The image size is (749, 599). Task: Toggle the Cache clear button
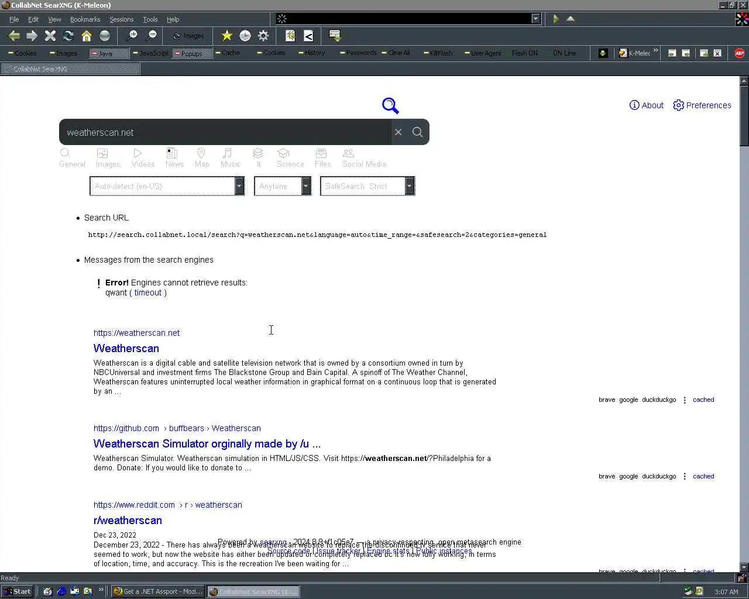tap(228, 53)
